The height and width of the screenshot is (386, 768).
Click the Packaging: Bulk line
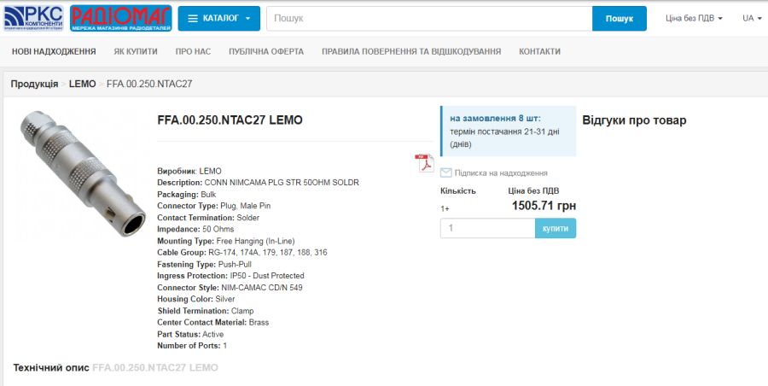click(x=187, y=194)
